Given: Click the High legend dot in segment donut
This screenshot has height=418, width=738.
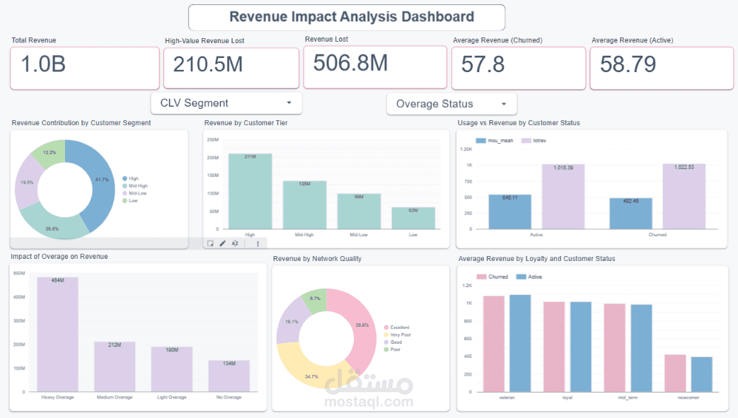Looking at the screenshot, I should click(125, 178).
